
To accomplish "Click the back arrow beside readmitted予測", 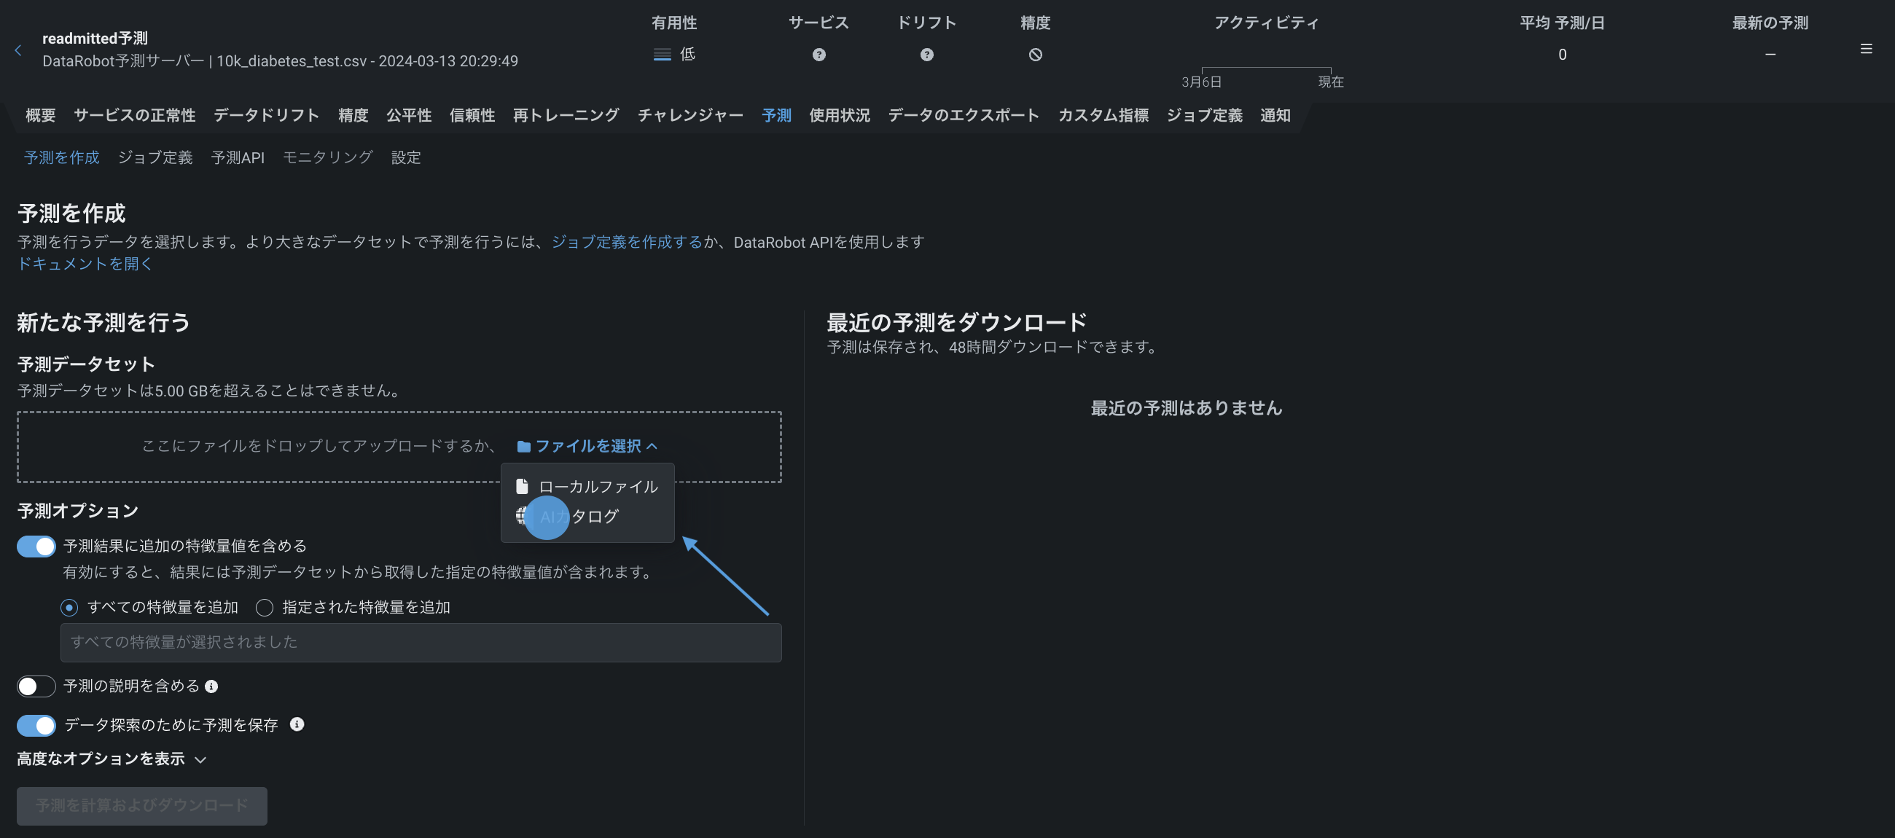I will pyautogui.click(x=18, y=50).
